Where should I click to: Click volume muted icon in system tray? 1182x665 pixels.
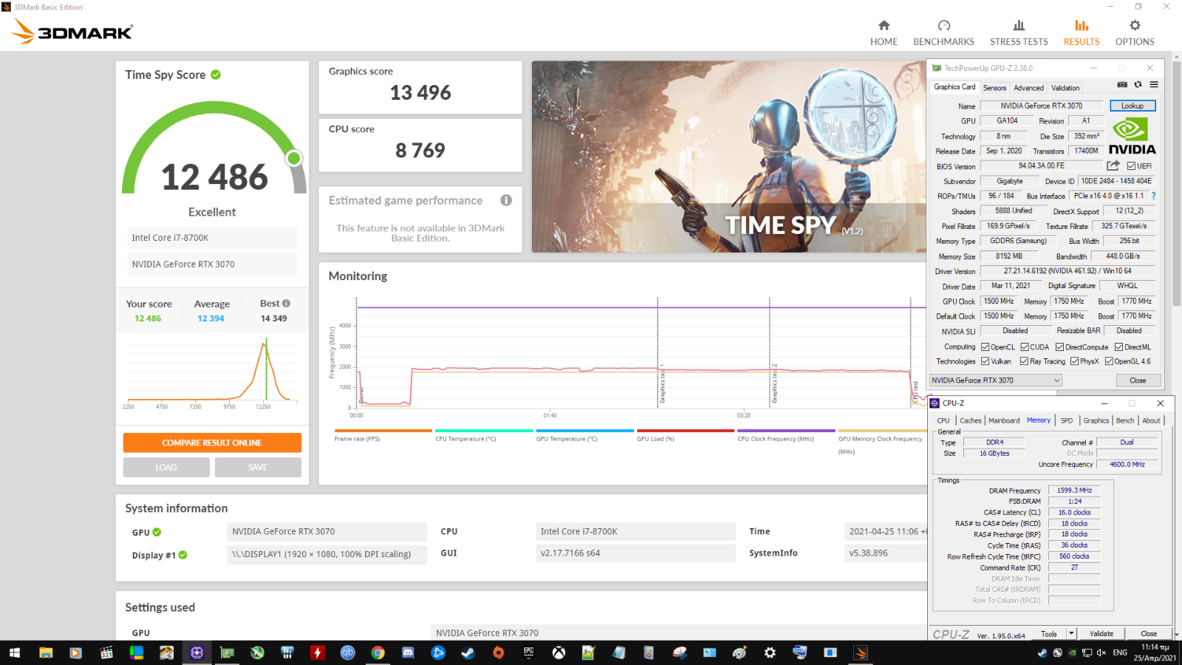click(1101, 652)
